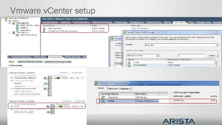Toggle the vSphere Standard Switch view
The height and width of the screenshot is (125, 222).
click(30, 62)
